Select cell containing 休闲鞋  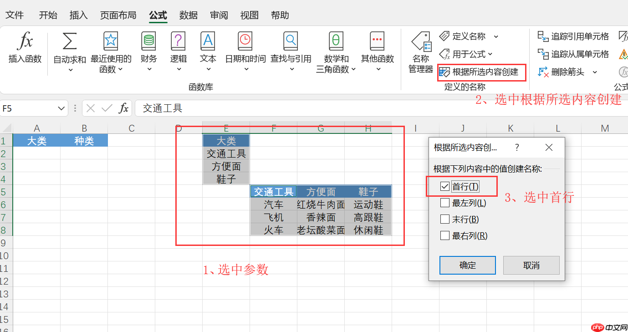(x=368, y=230)
